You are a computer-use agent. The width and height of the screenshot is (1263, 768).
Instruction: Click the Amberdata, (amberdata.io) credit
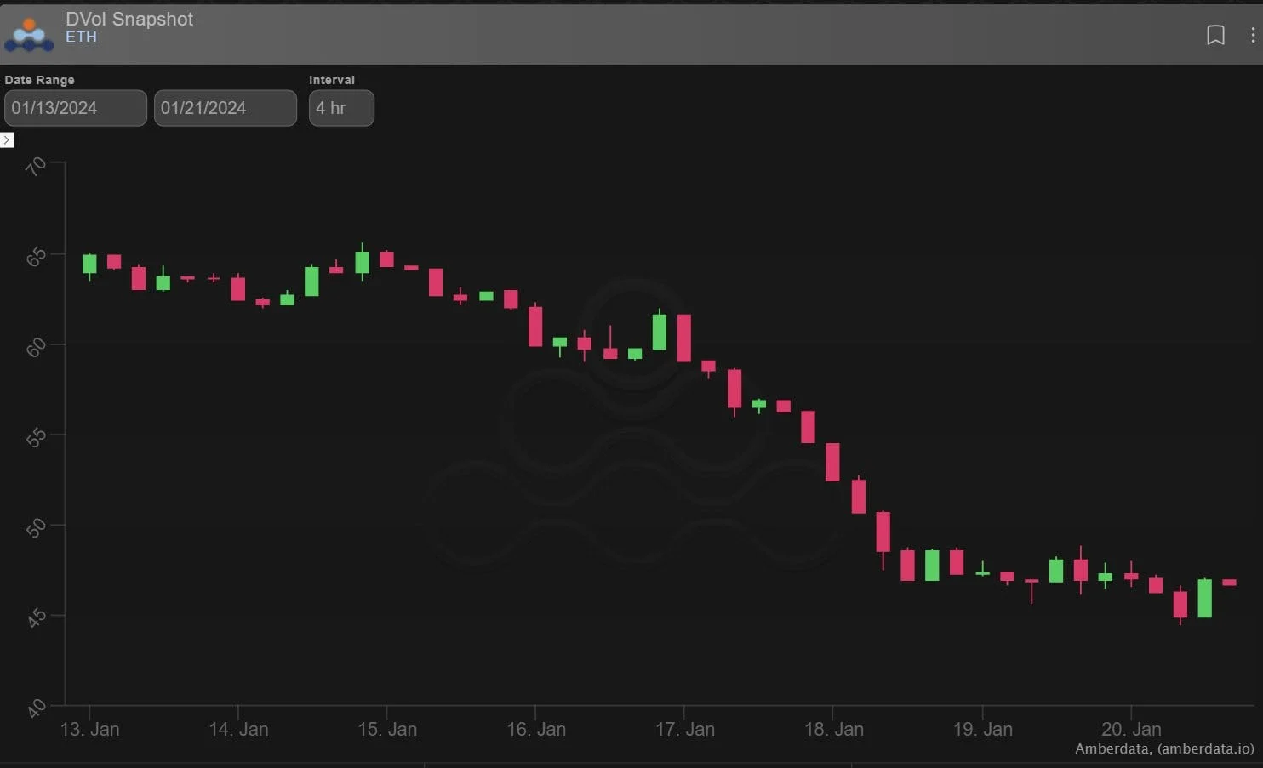[1164, 748]
